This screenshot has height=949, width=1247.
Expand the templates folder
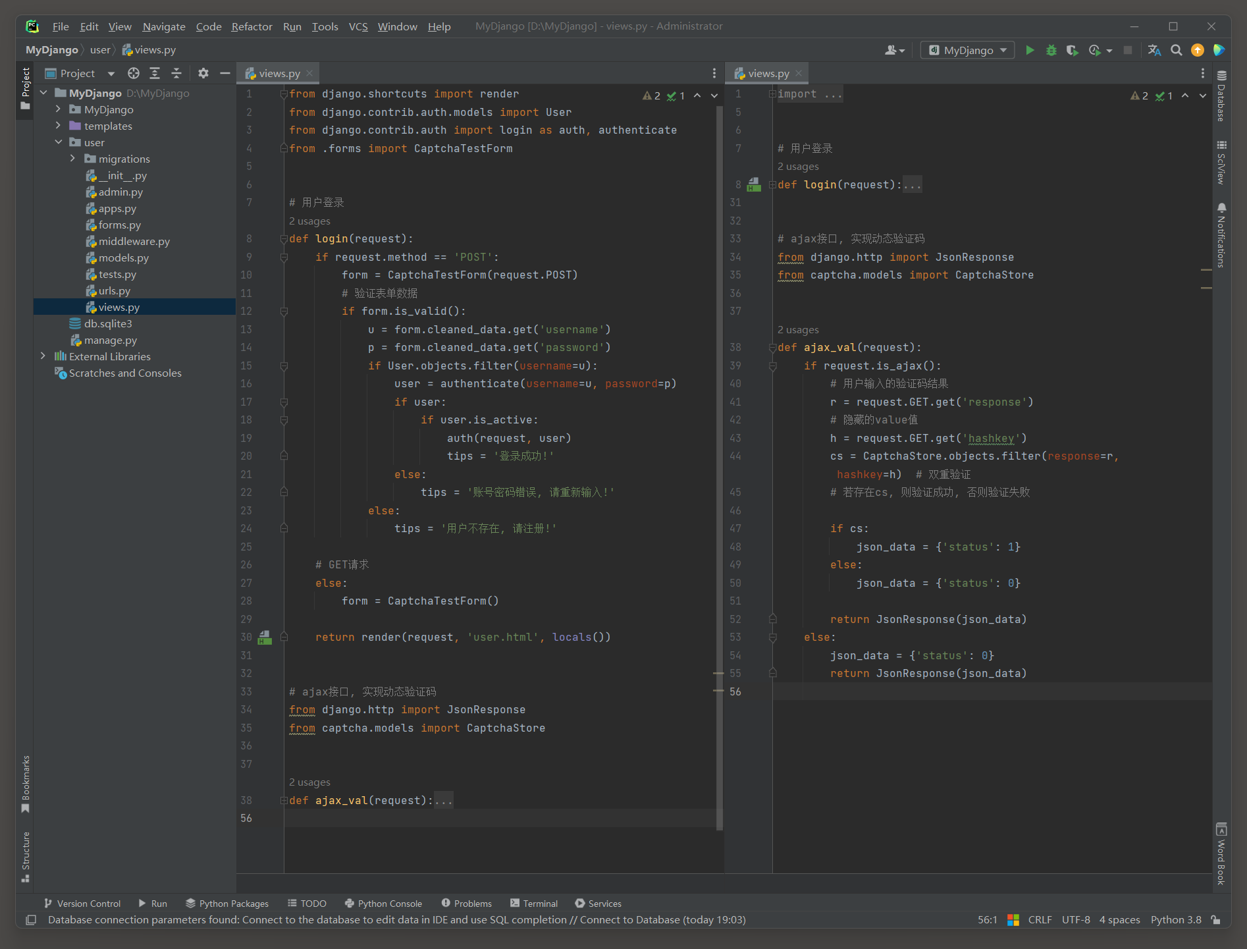tap(58, 126)
